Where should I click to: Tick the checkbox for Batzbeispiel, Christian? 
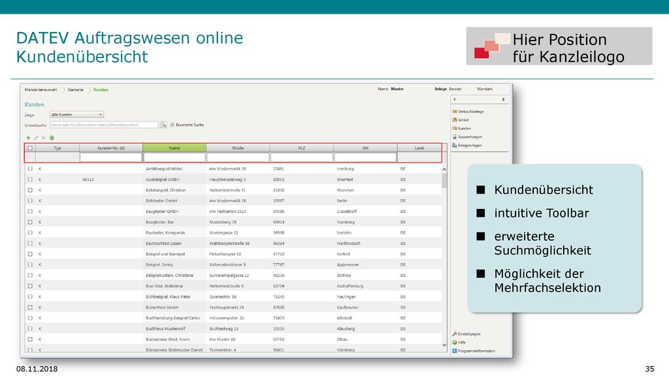tap(30, 190)
